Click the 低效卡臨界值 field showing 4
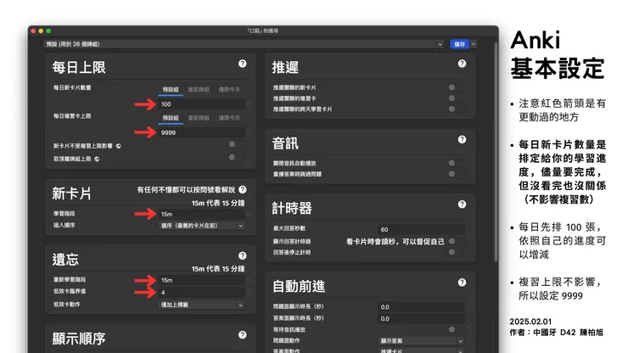The image size is (628, 353). (201, 293)
